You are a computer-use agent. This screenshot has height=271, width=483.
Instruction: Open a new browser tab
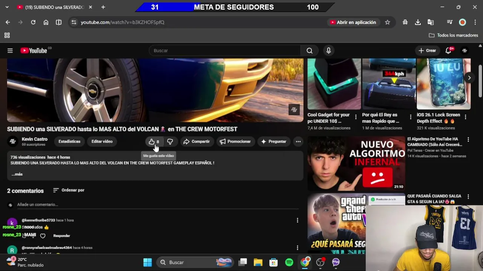pos(103,7)
